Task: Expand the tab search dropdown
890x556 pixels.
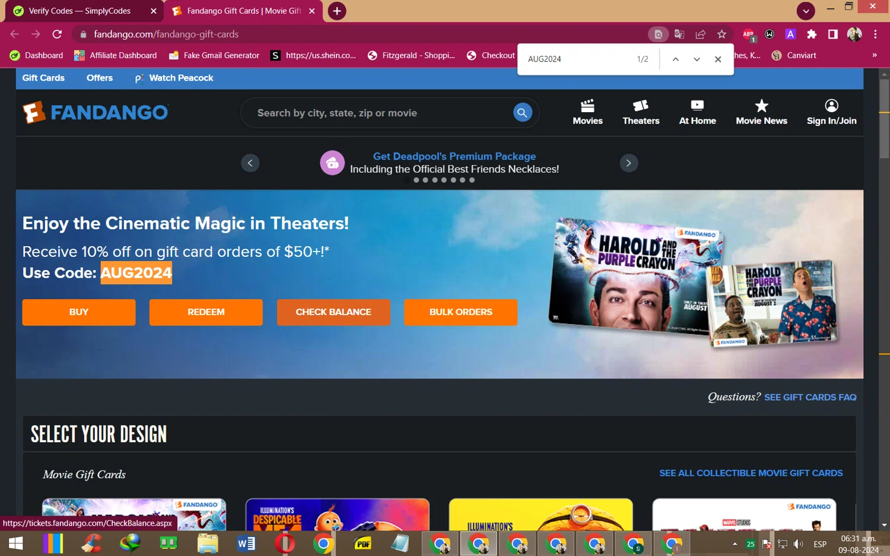Action: tap(805, 11)
